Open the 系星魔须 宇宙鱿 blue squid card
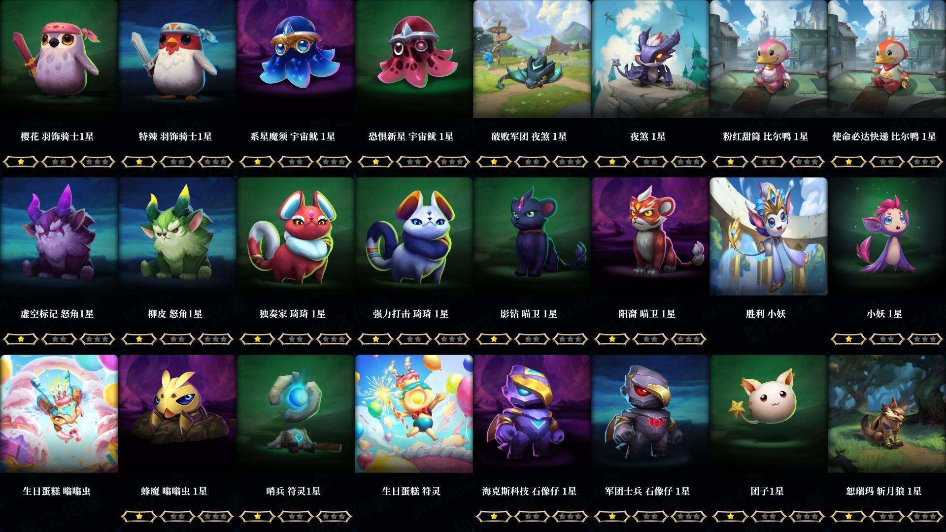This screenshot has width=946, height=532. pyautogui.click(x=296, y=59)
